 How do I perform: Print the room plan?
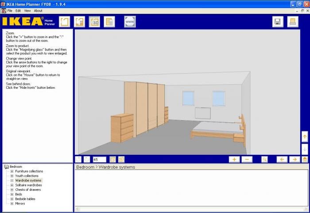[x=293, y=22]
